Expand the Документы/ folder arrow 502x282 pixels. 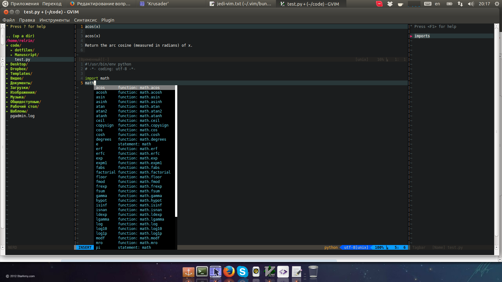[x=7, y=83]
